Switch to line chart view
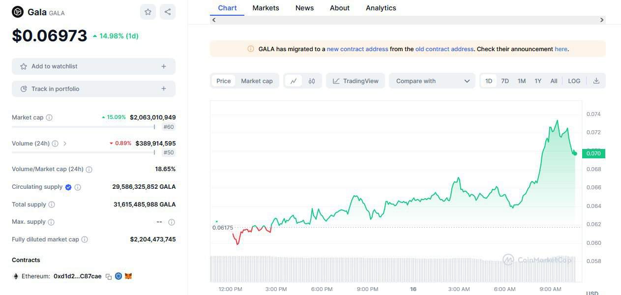Image resolution: width=621 pixels, height=295 pixels. (294, 81)
